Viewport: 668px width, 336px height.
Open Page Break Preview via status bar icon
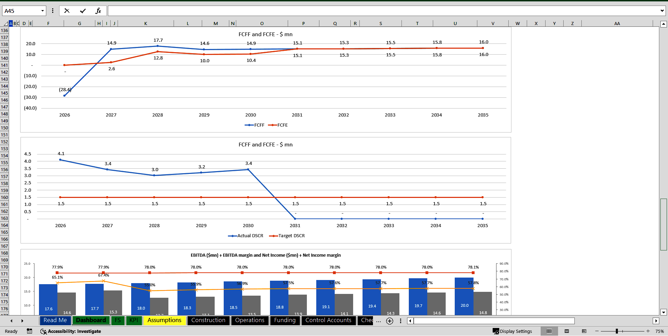point(584,331)
